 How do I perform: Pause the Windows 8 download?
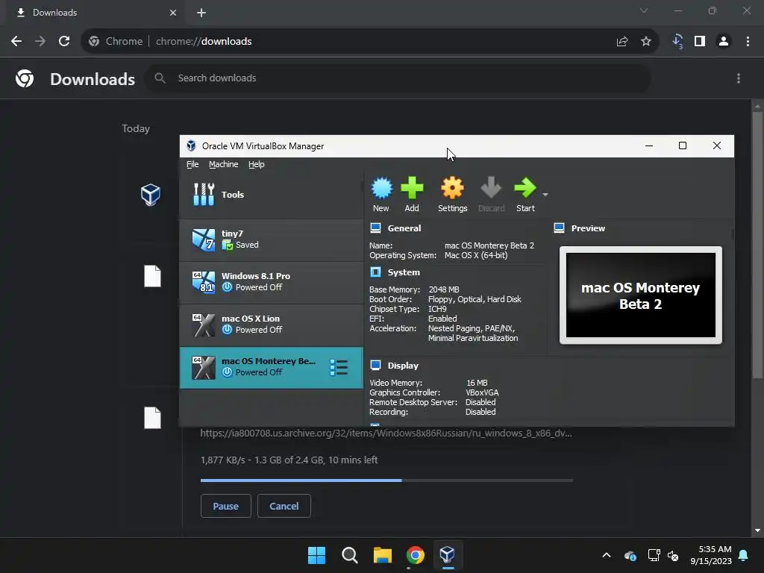[x=225, y=506]
